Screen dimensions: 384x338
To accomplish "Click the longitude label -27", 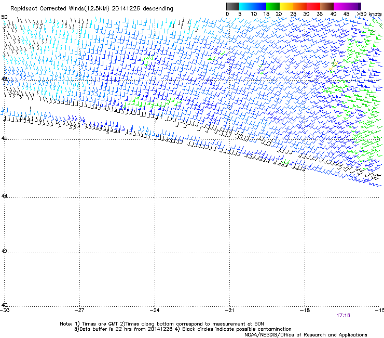I will tap(79, 310).
